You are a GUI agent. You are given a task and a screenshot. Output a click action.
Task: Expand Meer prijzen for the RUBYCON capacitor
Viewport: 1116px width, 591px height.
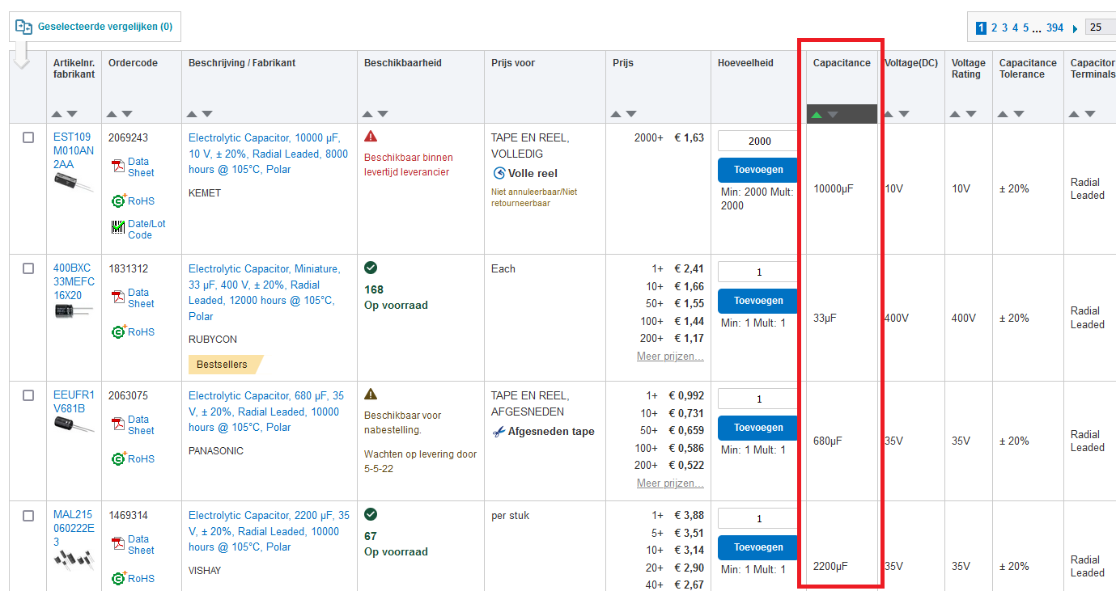[670, 357]
